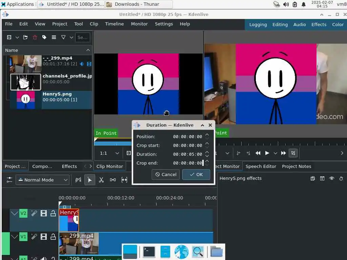This screenshot has height=260, width=347.
Task: Toggle V1 track effects wand icon
Action: [x=34, y=237]
